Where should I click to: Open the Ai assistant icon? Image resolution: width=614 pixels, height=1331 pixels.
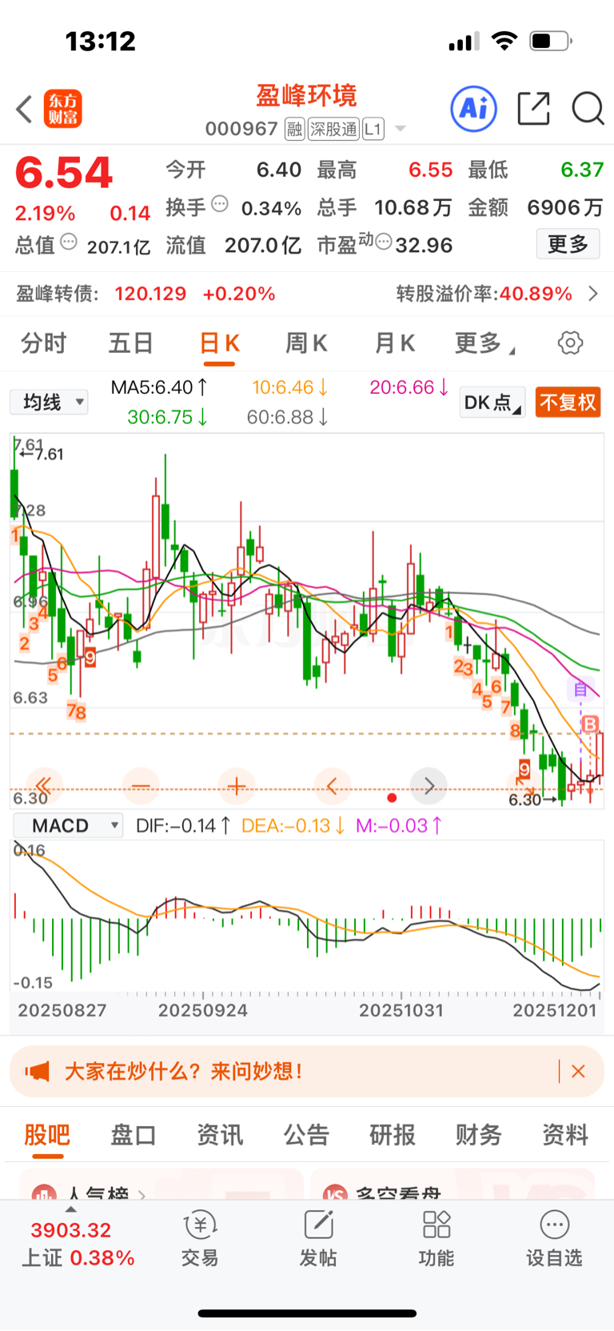coord(474,109)
